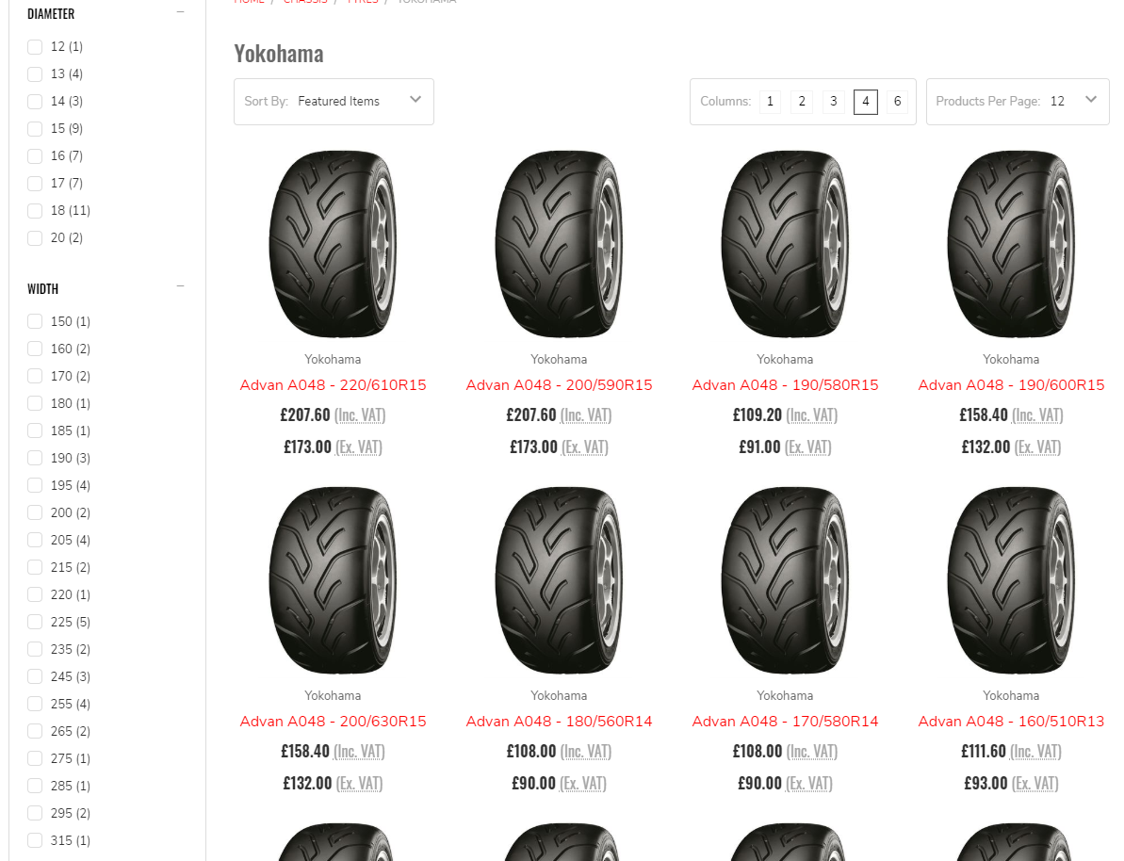This screenshot has height=861, width=1124.
Task: Select the 3 columns option
Action: 833,102
